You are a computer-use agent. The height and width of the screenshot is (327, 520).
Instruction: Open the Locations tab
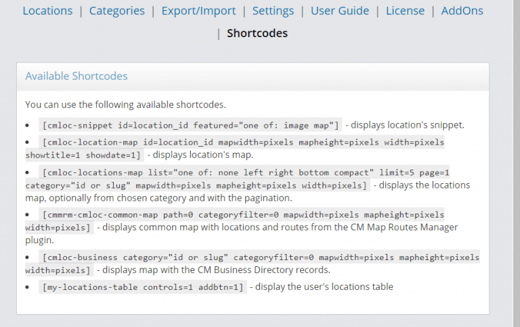[x=47, y=11]
